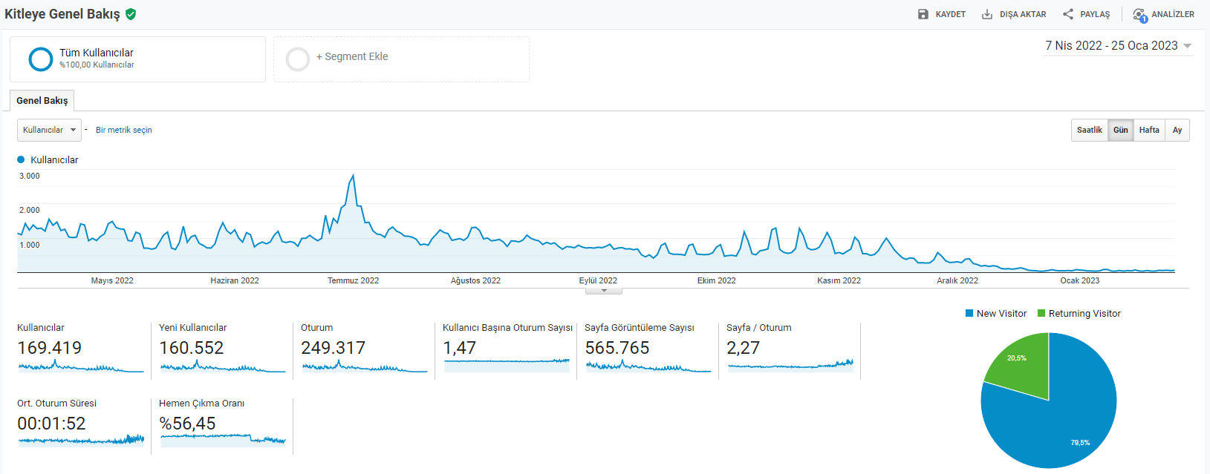Click the Hemen Çıkma Oranı sparkline
Screen dimensions: 1210x474
223,439
